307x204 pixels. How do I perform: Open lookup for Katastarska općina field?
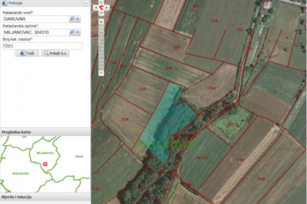[x=72, y=32]
